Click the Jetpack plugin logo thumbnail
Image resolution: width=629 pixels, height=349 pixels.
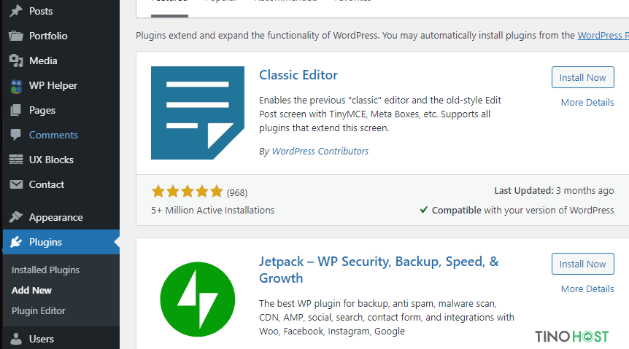click(197, 299)
